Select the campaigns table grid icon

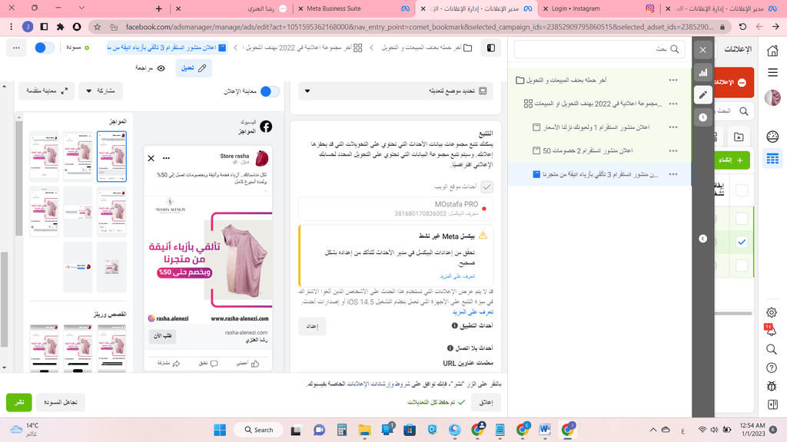click(772, 159)
